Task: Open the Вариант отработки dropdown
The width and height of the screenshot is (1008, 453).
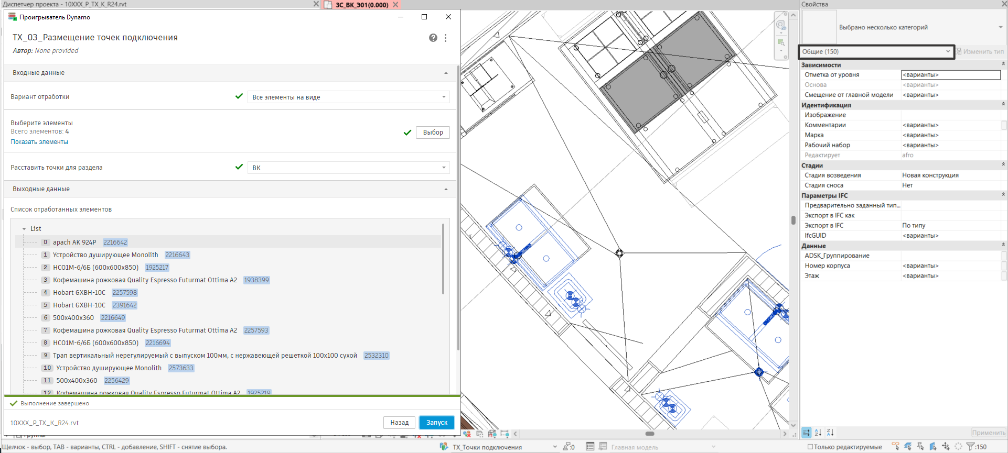Action: [x=348, y=97]
